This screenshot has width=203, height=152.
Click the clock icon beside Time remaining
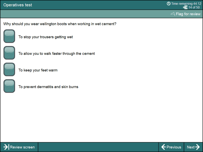tap(169, 3)
